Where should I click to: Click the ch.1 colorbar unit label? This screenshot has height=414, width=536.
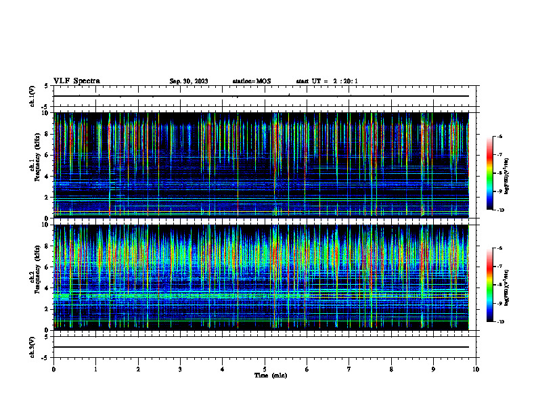click(x=507, y=177)
